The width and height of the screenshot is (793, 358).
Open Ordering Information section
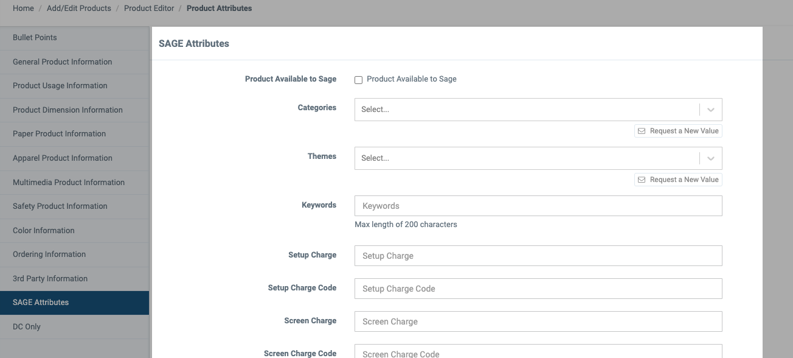pyautogui.click(x=74, y=254)
